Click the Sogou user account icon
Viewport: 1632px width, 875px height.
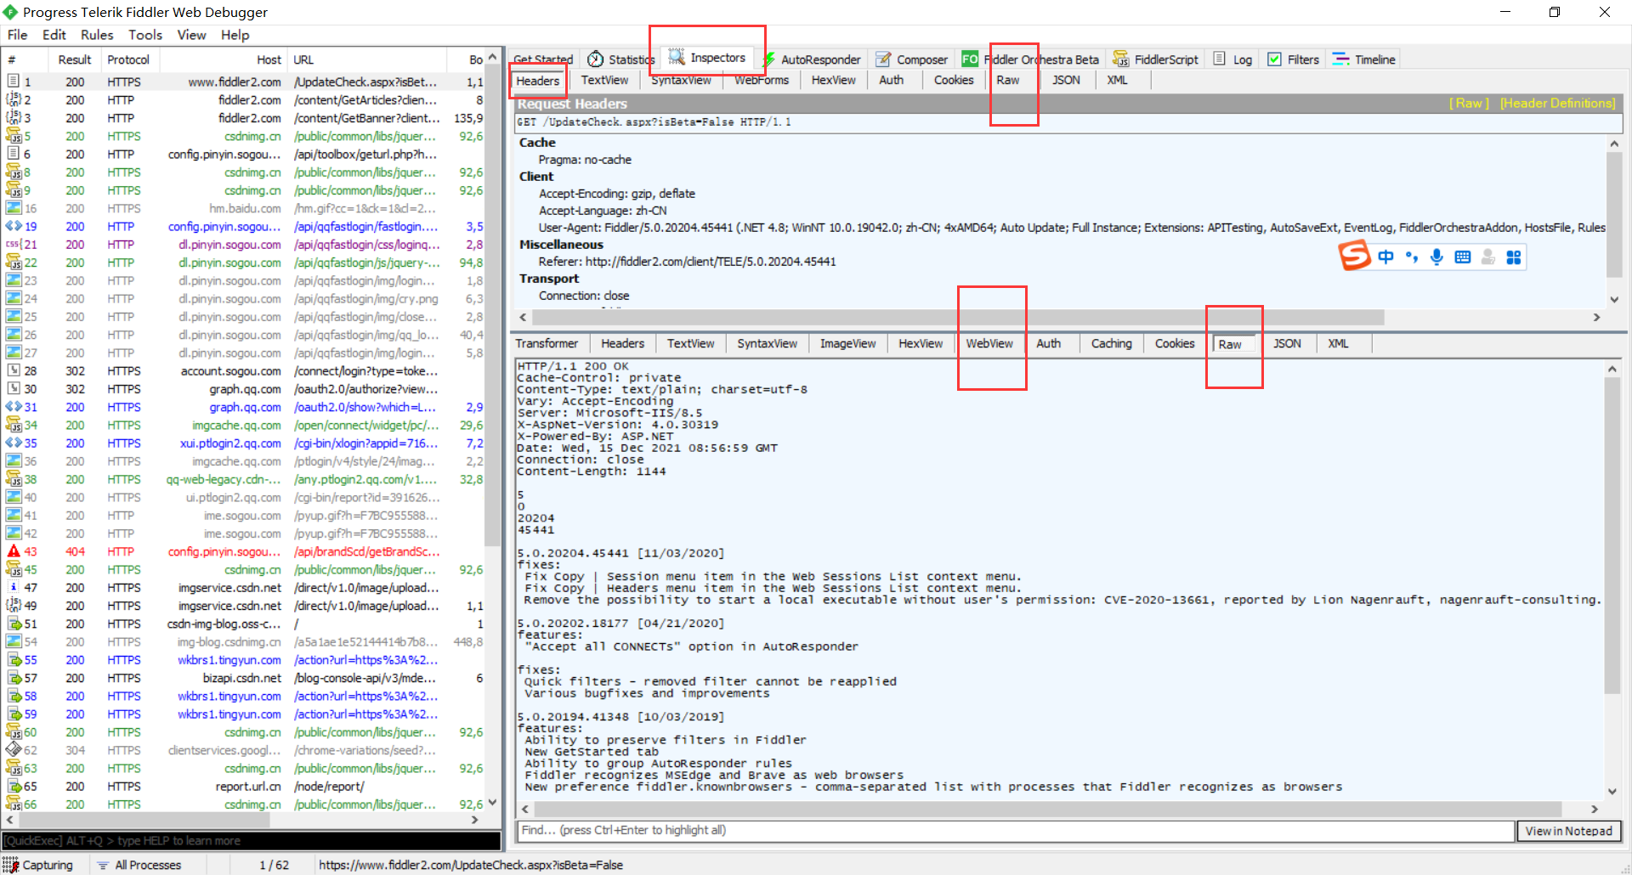1487,257
